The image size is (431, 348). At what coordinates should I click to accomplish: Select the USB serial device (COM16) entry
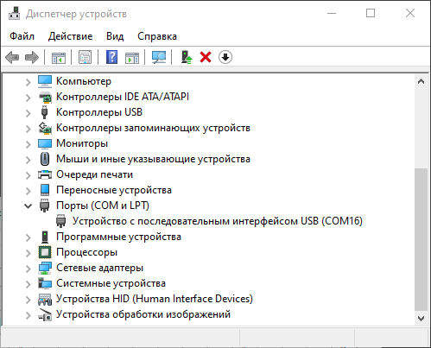tap(218, 221)
